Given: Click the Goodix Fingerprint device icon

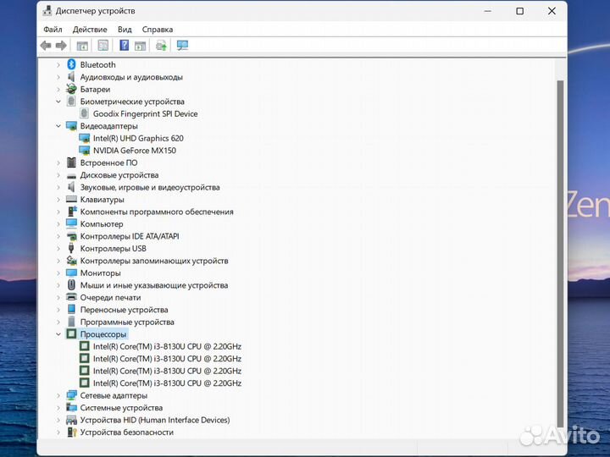Looking at the screenshot, I should click(x=84, y=113).
